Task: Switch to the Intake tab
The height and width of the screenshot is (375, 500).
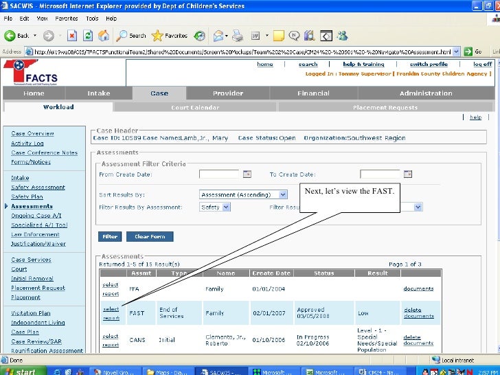Action: pos(99,93)
